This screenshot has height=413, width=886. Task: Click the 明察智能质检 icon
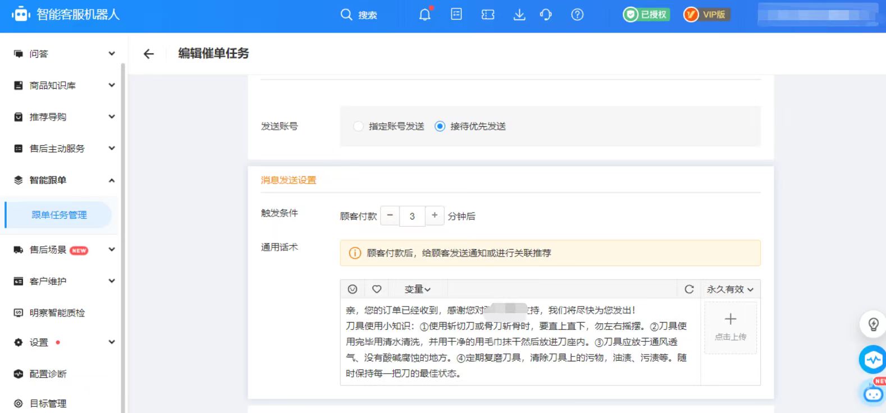coord(19,313)
